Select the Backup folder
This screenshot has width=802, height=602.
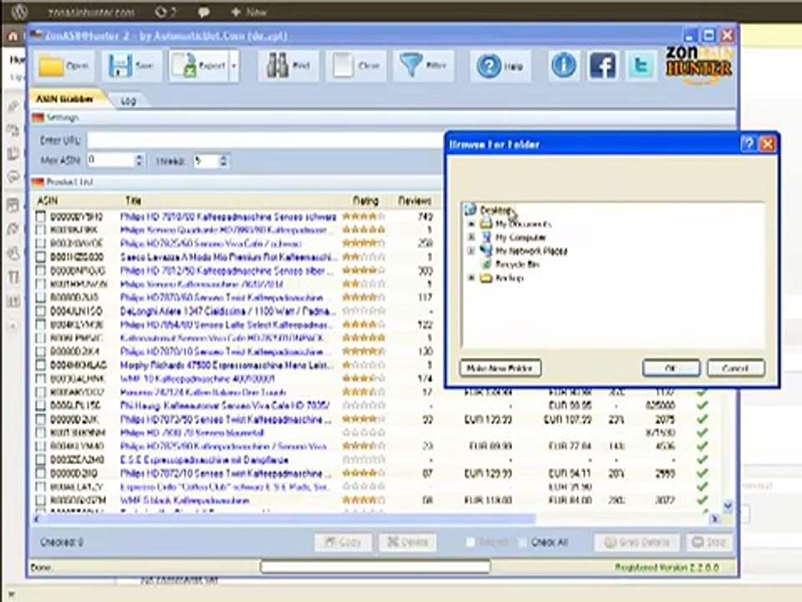510,278
